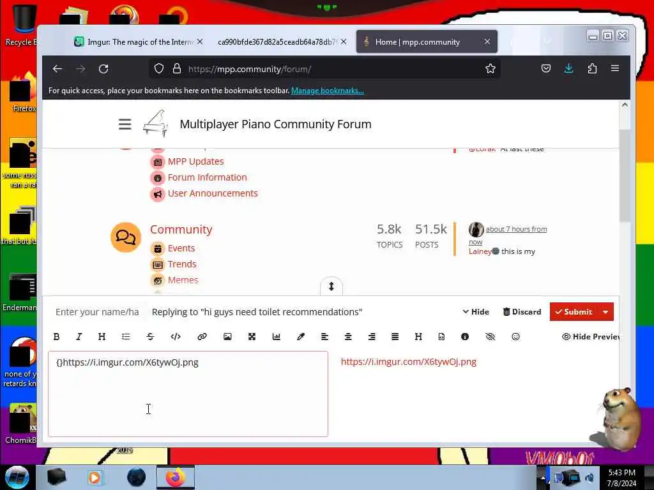Open the Submit button dropdown arrow
Viewport: 654px width, 490px height.
click(605, 311)
